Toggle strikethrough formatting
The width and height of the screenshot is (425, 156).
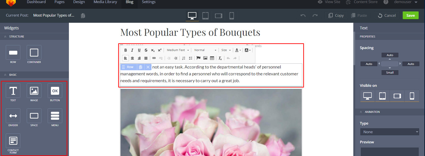tap(146, 50)
